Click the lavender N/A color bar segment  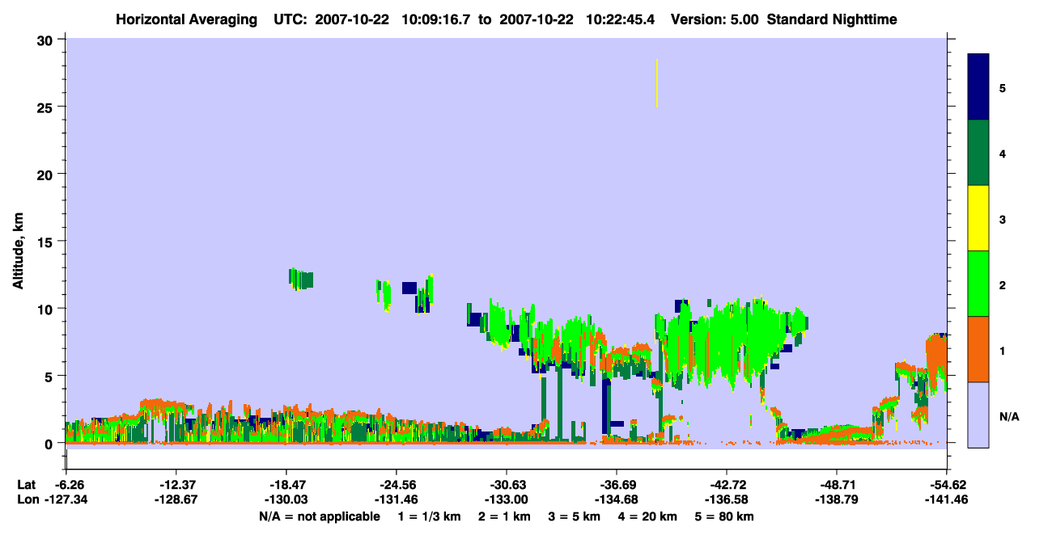click(978, 415)
